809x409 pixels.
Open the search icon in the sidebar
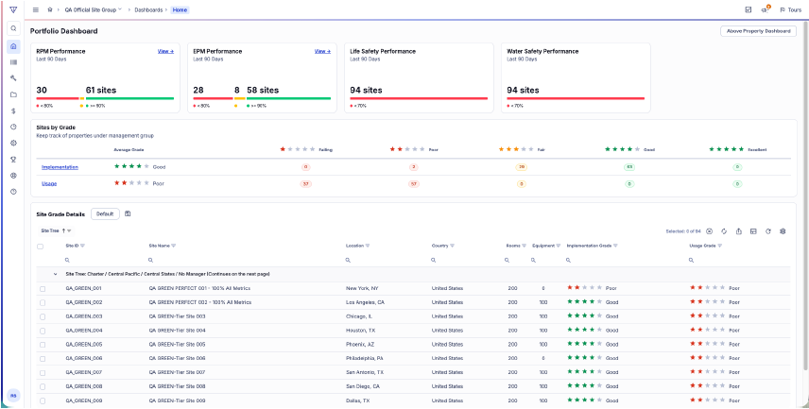[x=13, y=28]
